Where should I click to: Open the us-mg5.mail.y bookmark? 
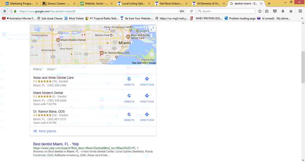tap(172, 18)
